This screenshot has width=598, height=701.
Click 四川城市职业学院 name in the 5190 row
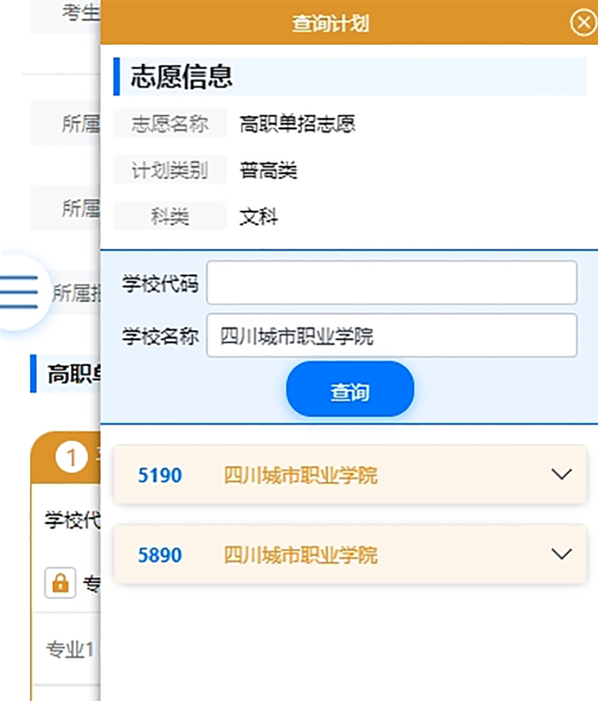301,475
